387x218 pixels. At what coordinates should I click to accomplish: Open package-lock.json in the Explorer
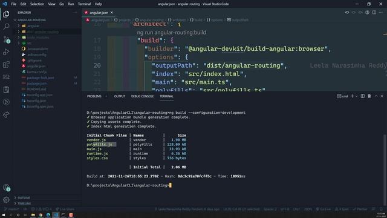point(41,78)
